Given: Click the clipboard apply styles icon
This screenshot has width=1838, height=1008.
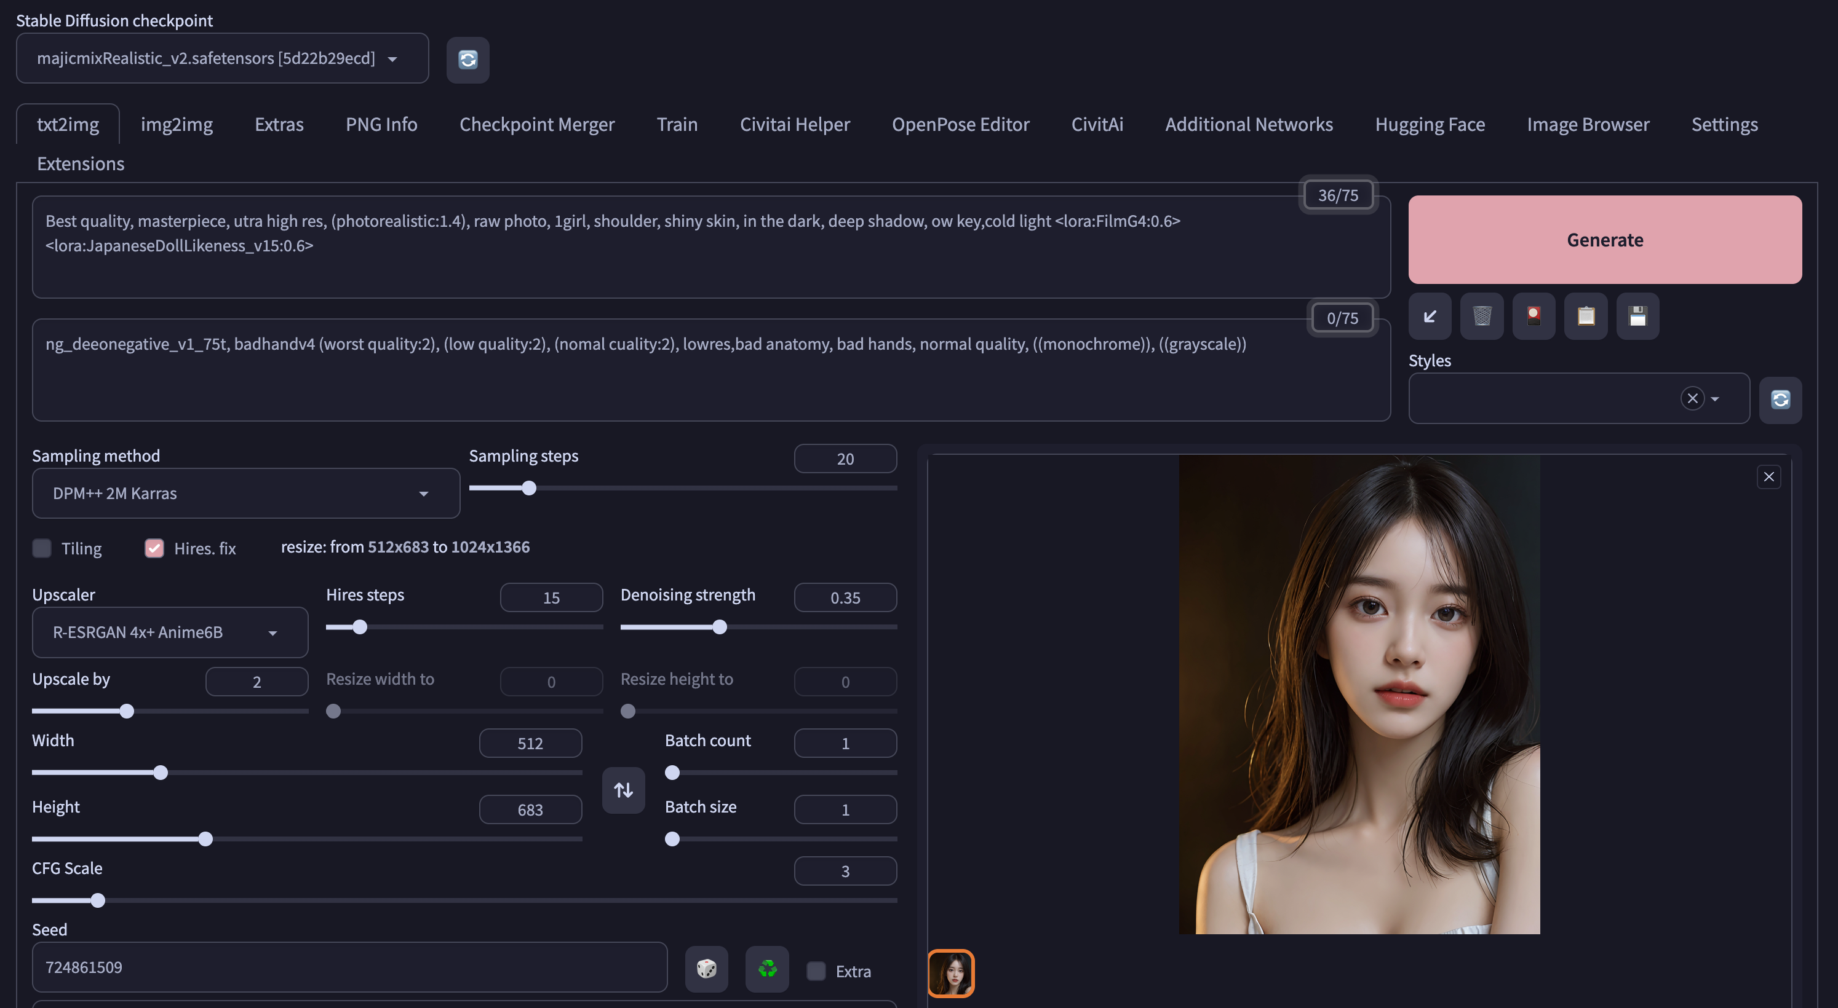Looking at the screenshot, I should point(1585,316).
